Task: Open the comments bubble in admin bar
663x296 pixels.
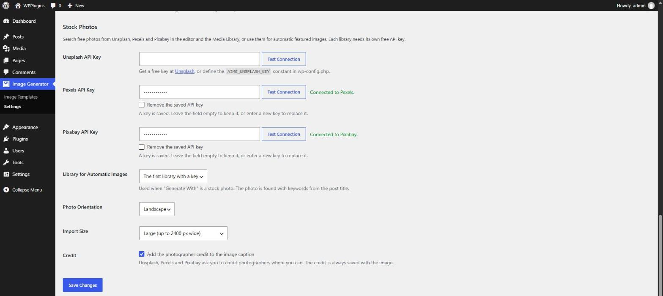Action: click(x=53, y=5)
